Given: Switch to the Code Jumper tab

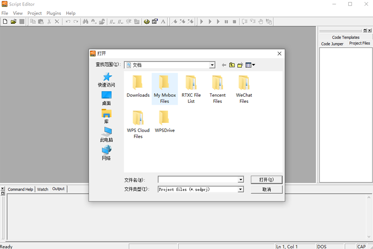Looking at the screenshot, I should point(332,44).
